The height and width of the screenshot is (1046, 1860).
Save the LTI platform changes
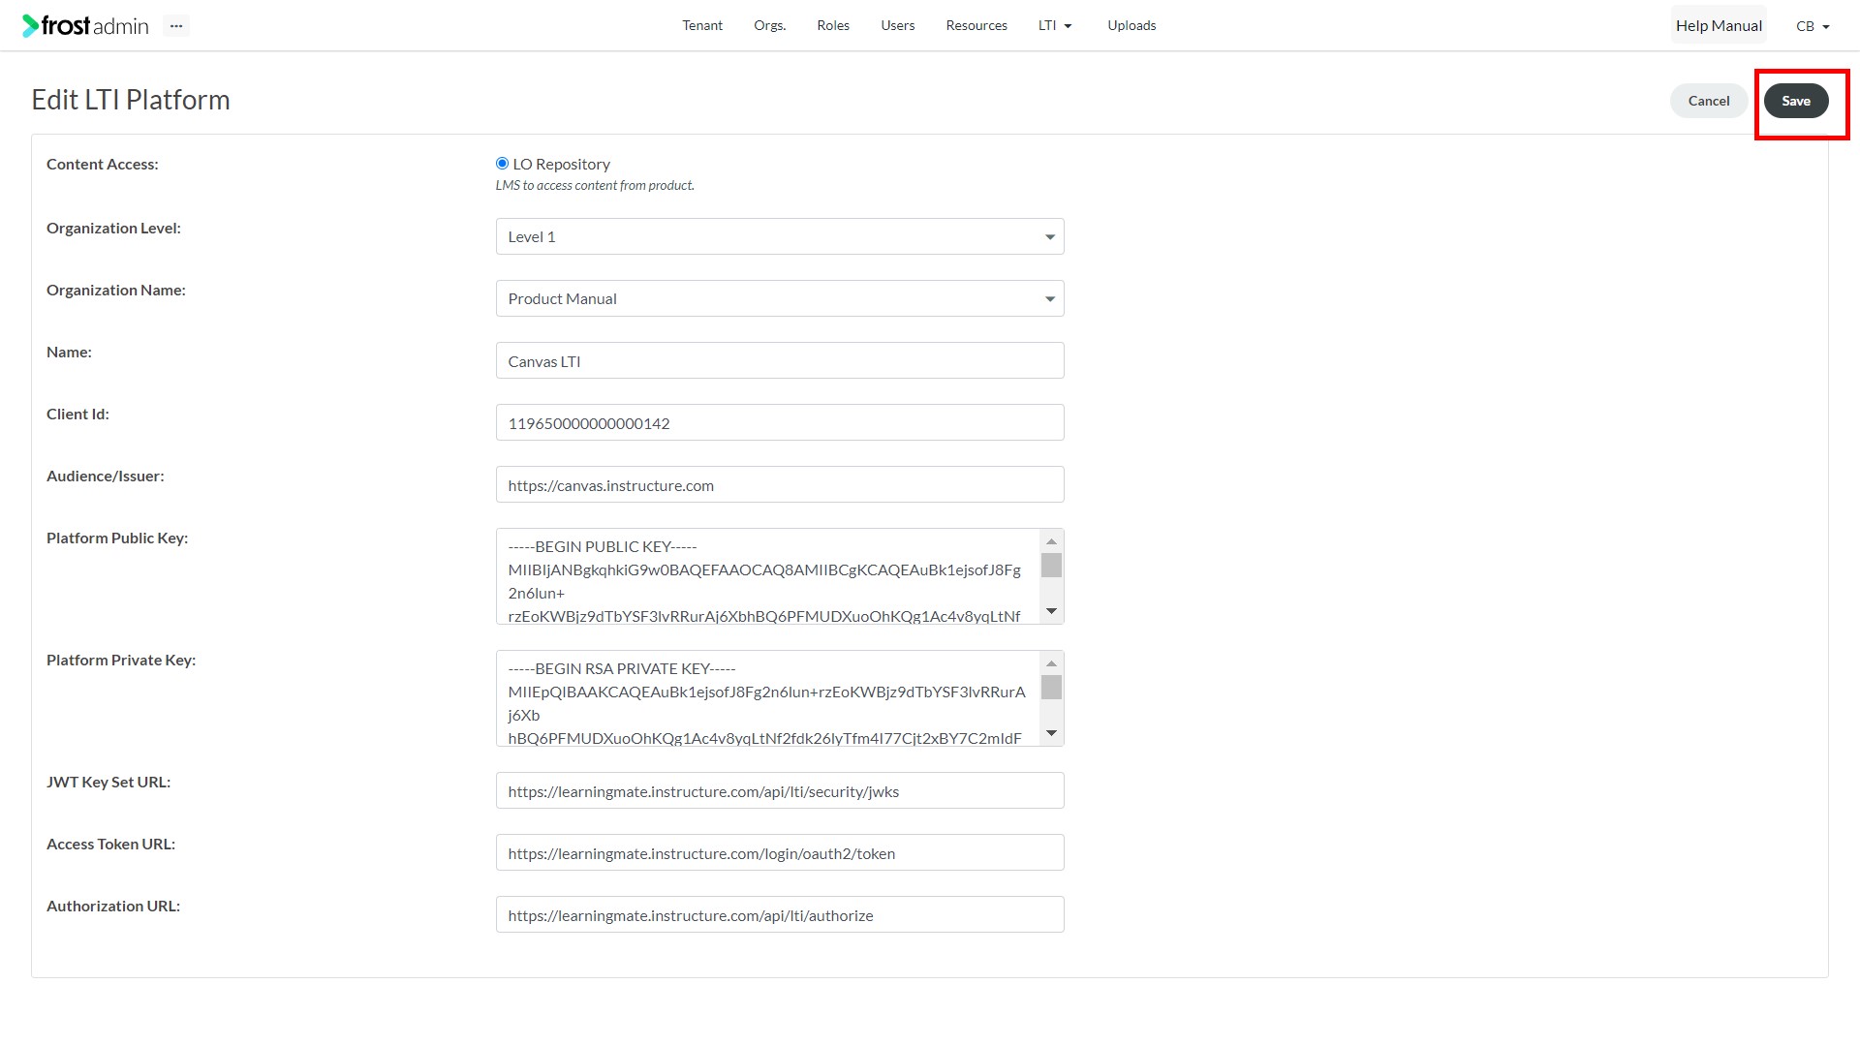tap(1796, 101)
